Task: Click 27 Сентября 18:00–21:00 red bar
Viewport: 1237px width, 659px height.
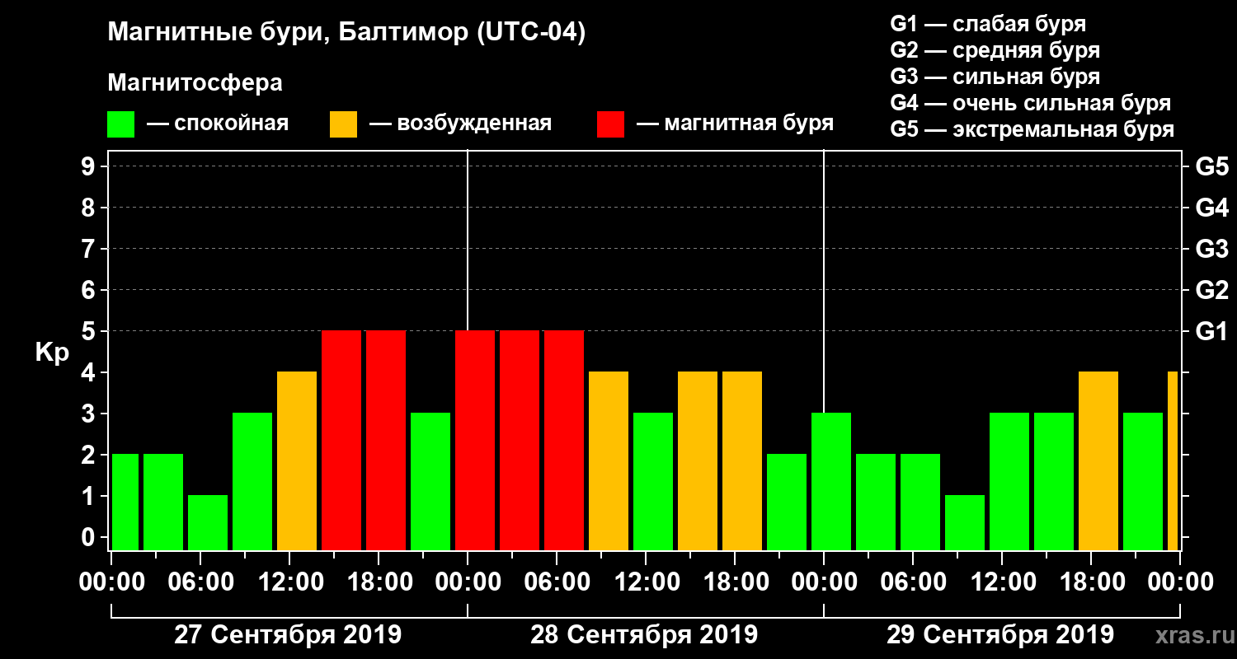Action: click(386, 440)
